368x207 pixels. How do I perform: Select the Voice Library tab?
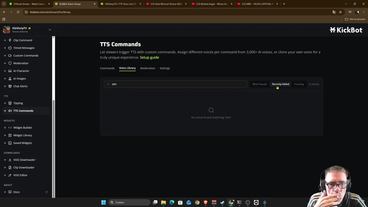pyautogui.click(x=127, y=68)
